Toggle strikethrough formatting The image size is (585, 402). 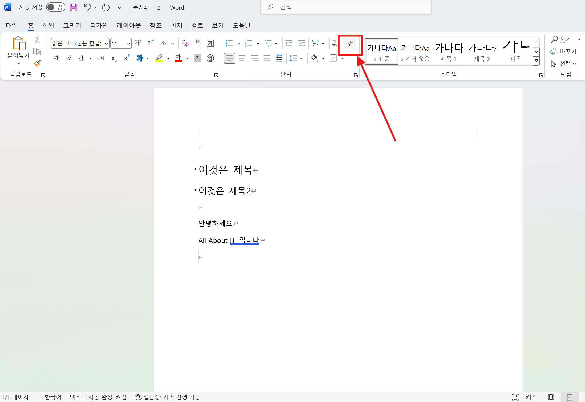click(x=101, y=58)
